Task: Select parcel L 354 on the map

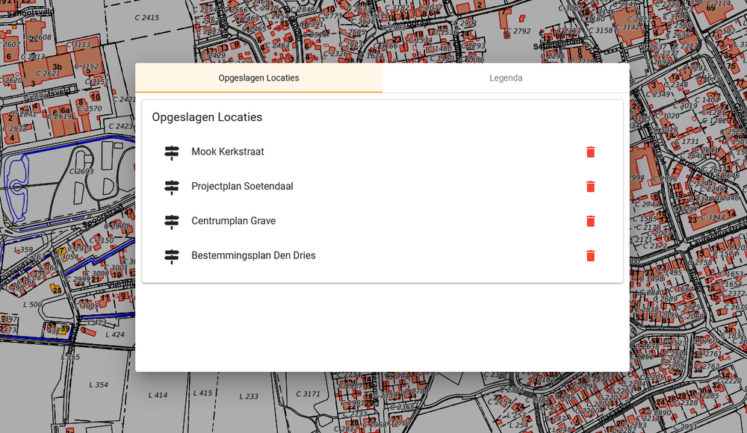Action: [x=98, y=385]
